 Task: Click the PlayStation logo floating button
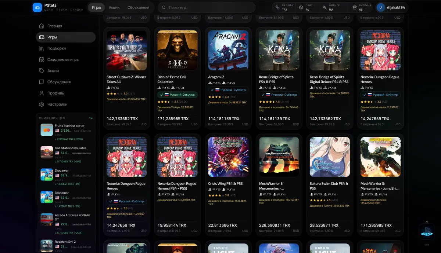click(427, 232)
